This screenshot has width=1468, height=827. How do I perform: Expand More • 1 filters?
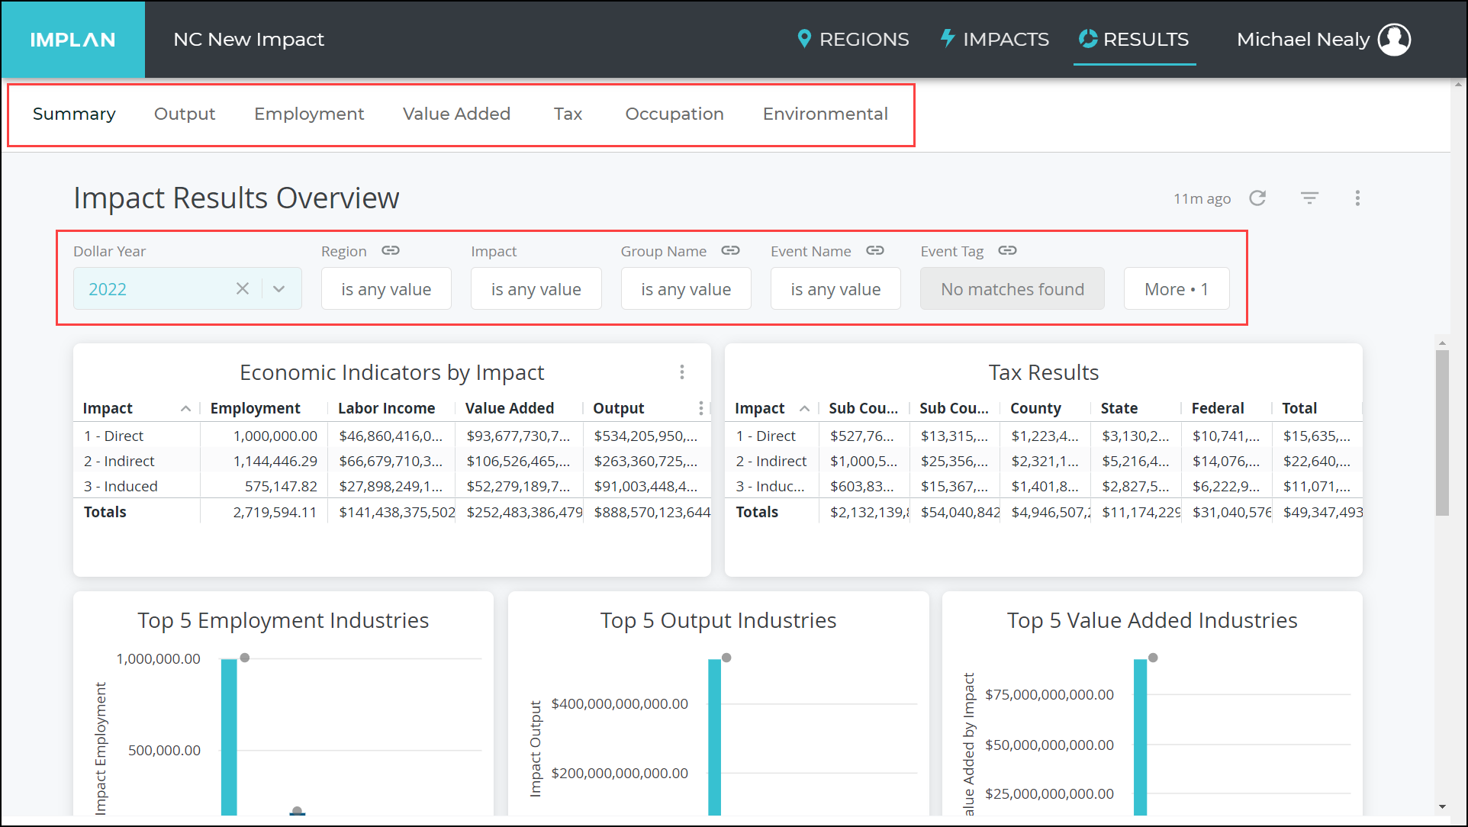(x=1176, y=288)
